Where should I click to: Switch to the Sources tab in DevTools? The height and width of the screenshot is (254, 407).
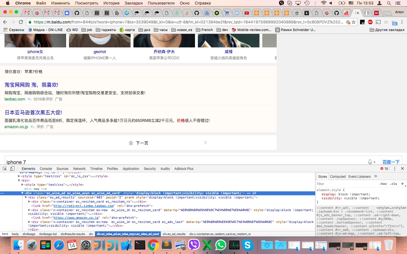[x=62, y=168]
